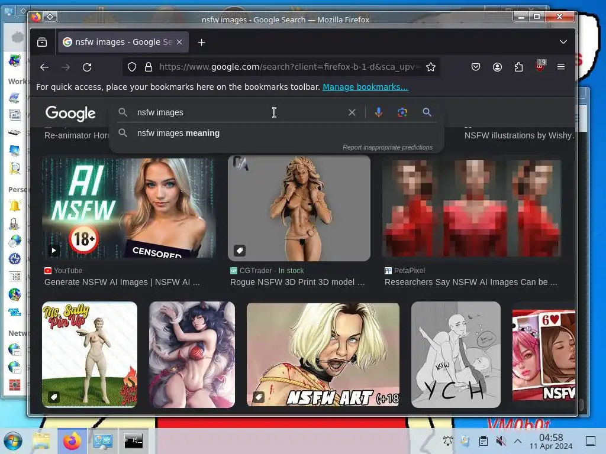
Task: Open Google Lens search by image
Action: pyautogui.click(x=402, y=112)
